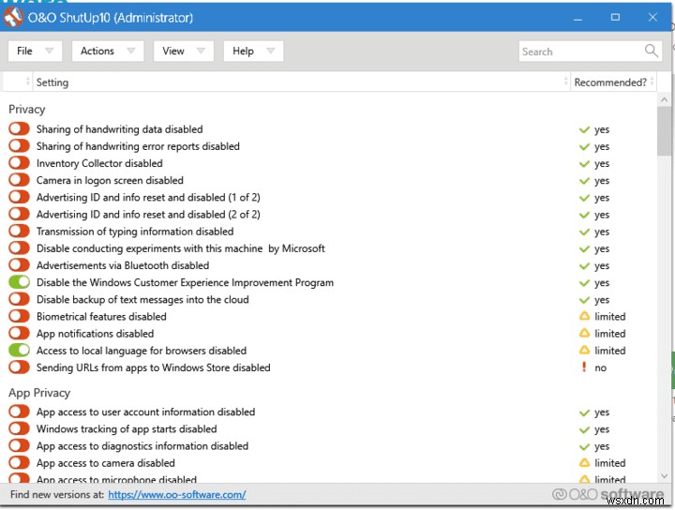The height and width of the screenshot is (510, 675).
Task: Turn off Windows Customer Experience Improvement Program toggle
Action: click(19, 282)
